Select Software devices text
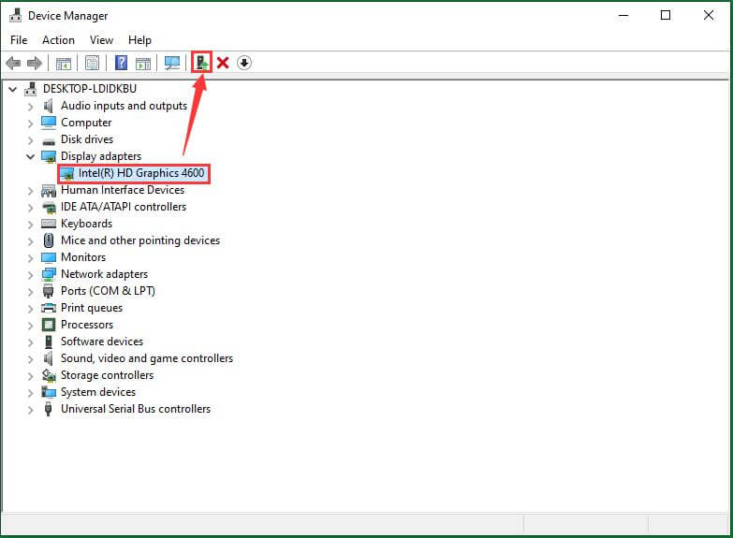 pos(102,342)
